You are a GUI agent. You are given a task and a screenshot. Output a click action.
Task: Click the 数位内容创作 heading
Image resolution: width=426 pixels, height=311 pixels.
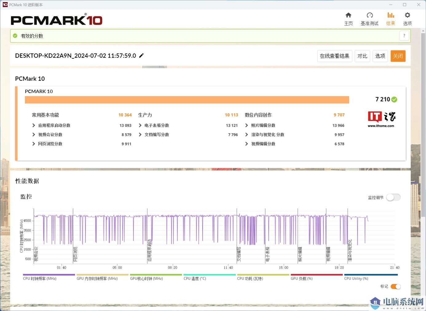258,115
